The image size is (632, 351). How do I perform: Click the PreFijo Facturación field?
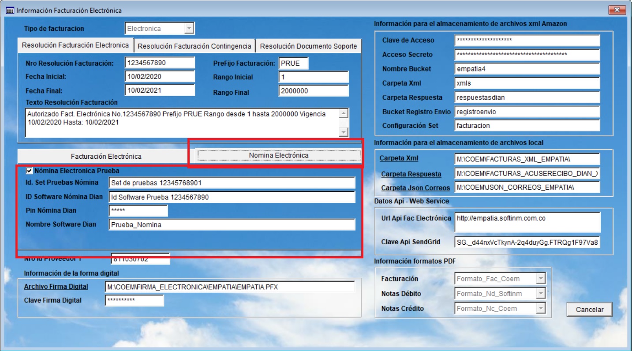click(294, 63)
